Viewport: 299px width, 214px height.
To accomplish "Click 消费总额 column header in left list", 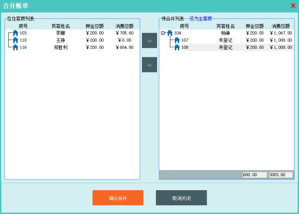I will click(x=125, y=26).
